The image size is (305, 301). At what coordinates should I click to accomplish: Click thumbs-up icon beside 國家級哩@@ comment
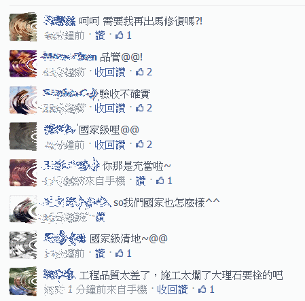click(140, 144)
